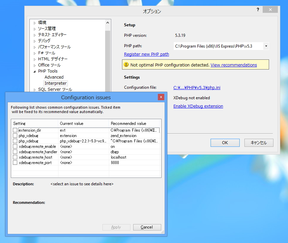Open the PHP path dropdown
The width and height of the screenshot is (288, 243).
[x=266, y=46]
